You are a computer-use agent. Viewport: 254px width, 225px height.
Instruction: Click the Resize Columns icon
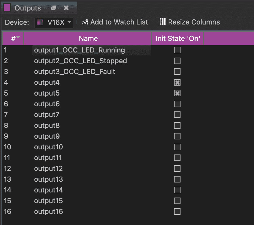(x=162, y=22)
